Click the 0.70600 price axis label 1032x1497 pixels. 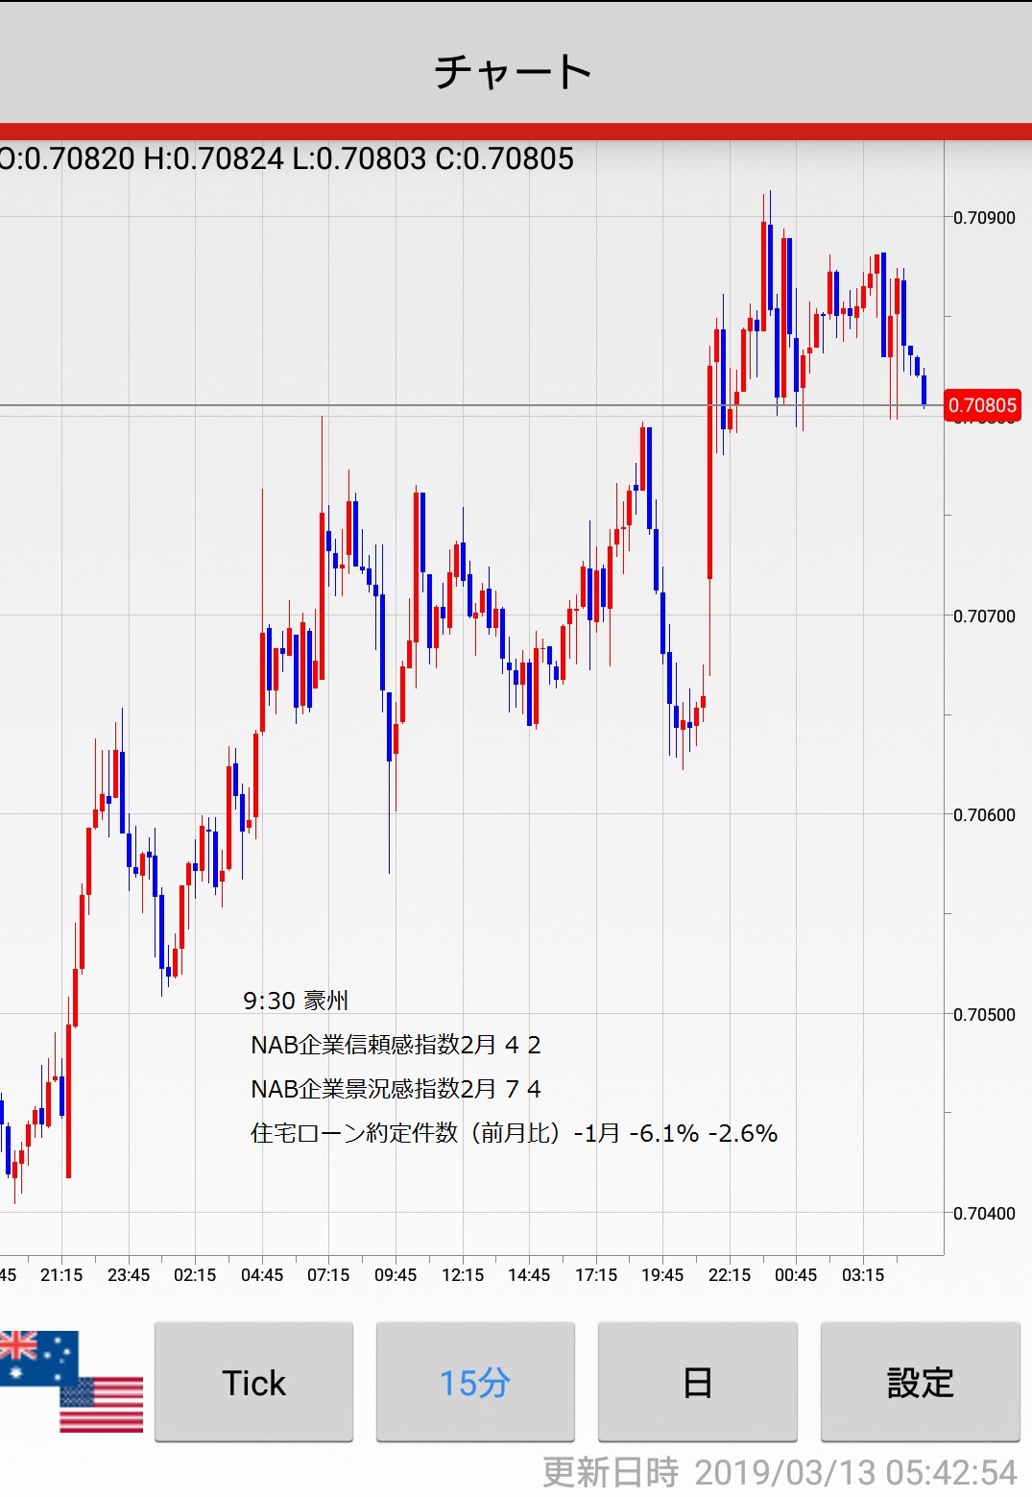tap(984, 815)
